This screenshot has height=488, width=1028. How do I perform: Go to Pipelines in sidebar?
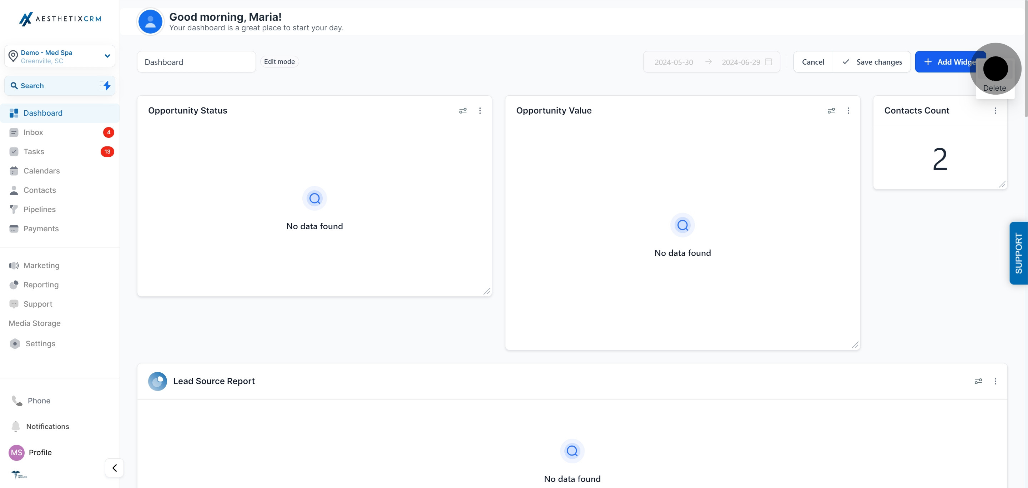coord(39,209)
